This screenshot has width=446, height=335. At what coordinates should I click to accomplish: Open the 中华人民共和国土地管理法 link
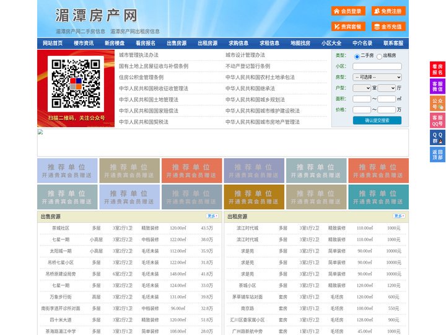coord(149,100)
